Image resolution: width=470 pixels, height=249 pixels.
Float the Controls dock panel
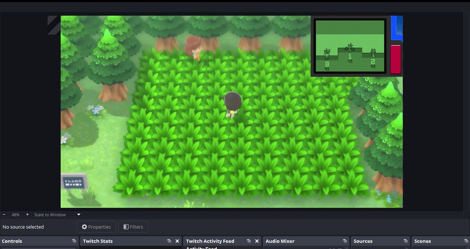click(x=74, y=241)
